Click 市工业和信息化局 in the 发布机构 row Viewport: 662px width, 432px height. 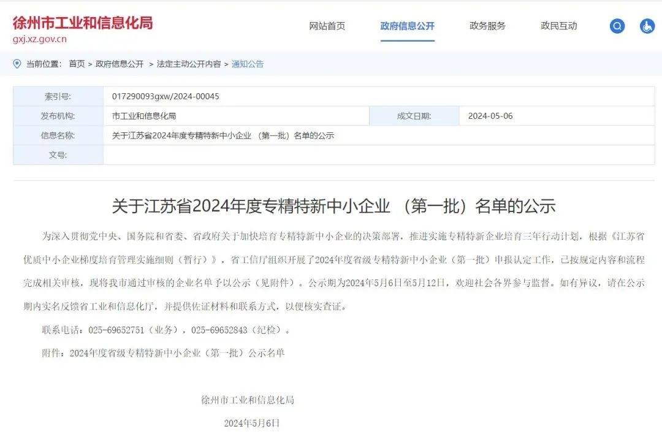click(144, 116)
